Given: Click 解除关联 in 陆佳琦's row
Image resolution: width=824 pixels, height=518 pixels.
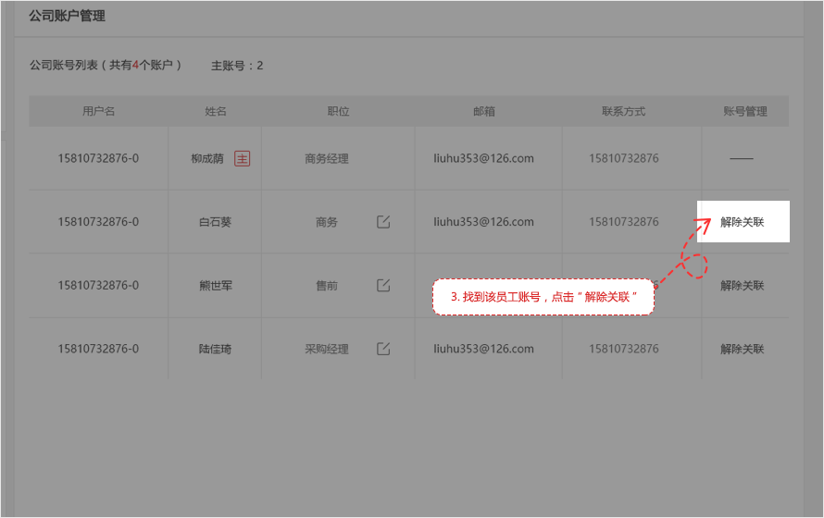Looking at the screenshot, I should point(743,349).
